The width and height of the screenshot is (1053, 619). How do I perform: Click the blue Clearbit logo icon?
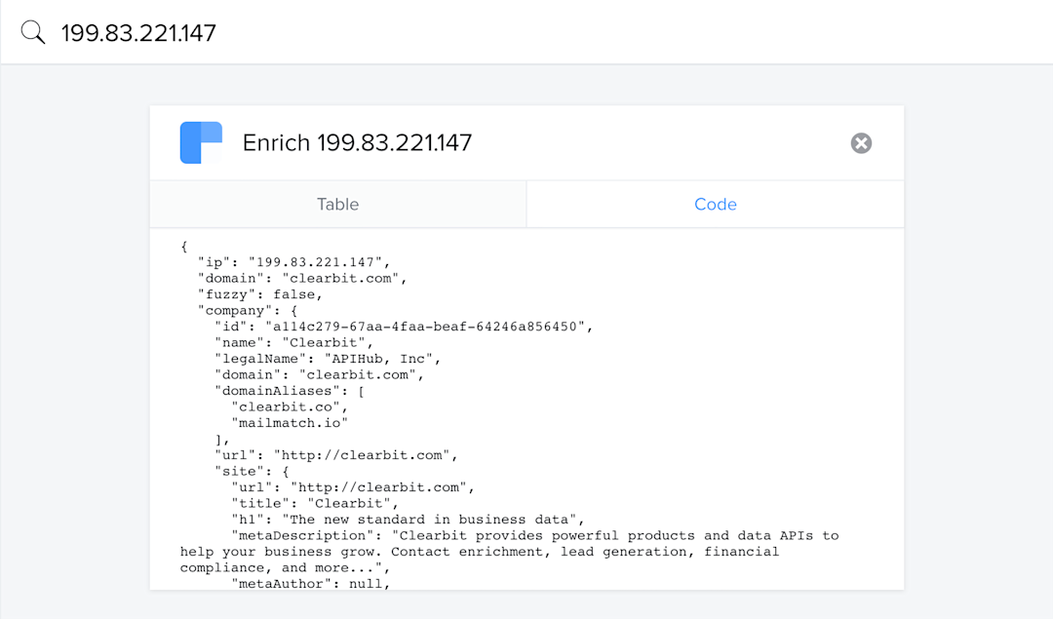pyautogui.click(x=201, y=142)
